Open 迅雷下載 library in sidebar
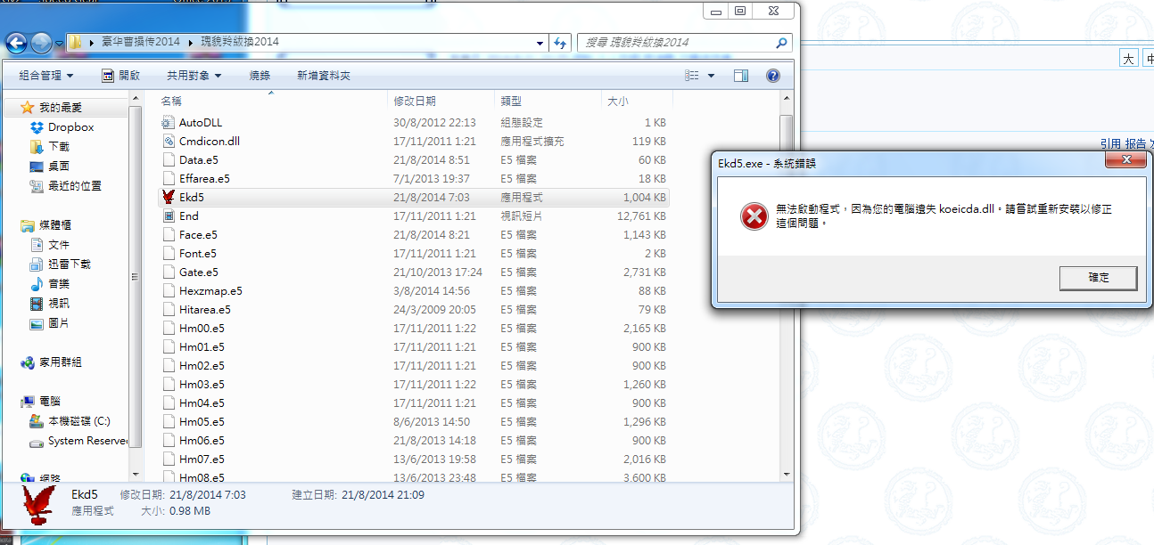 [x=70, y=264]
